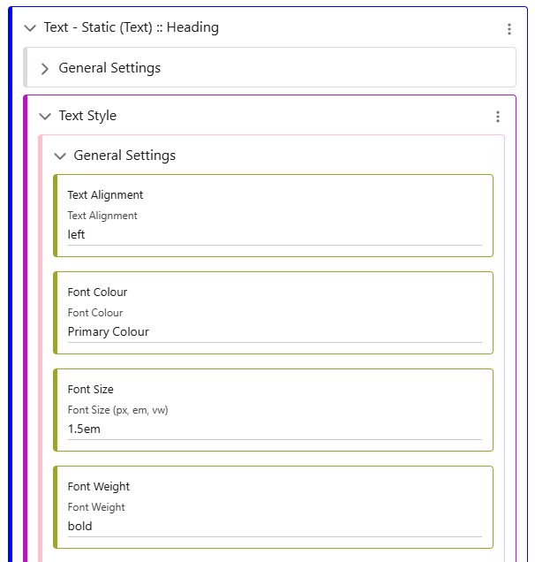Select the Text - Static (Text) :: Heading title
Screen dimensions: 535x562
coord(131,27)
